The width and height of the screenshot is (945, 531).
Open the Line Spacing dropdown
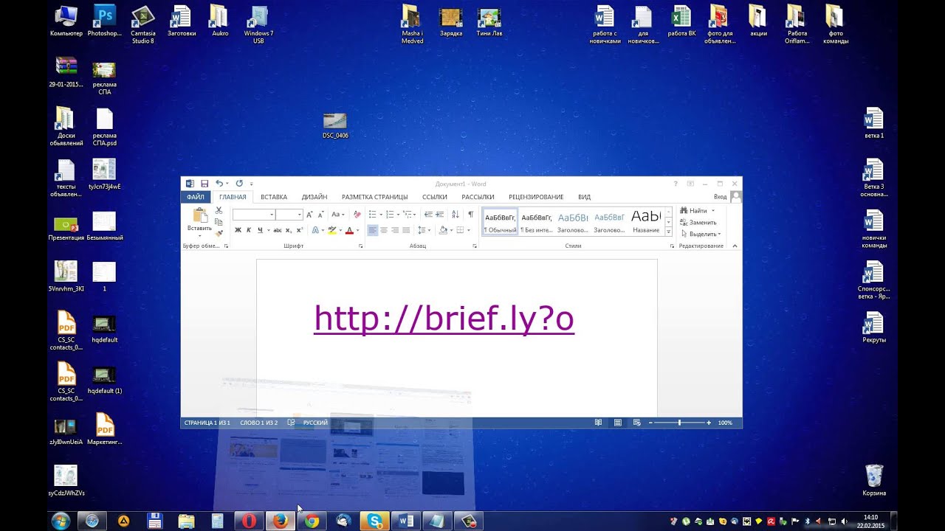click(x=423, y=230)
